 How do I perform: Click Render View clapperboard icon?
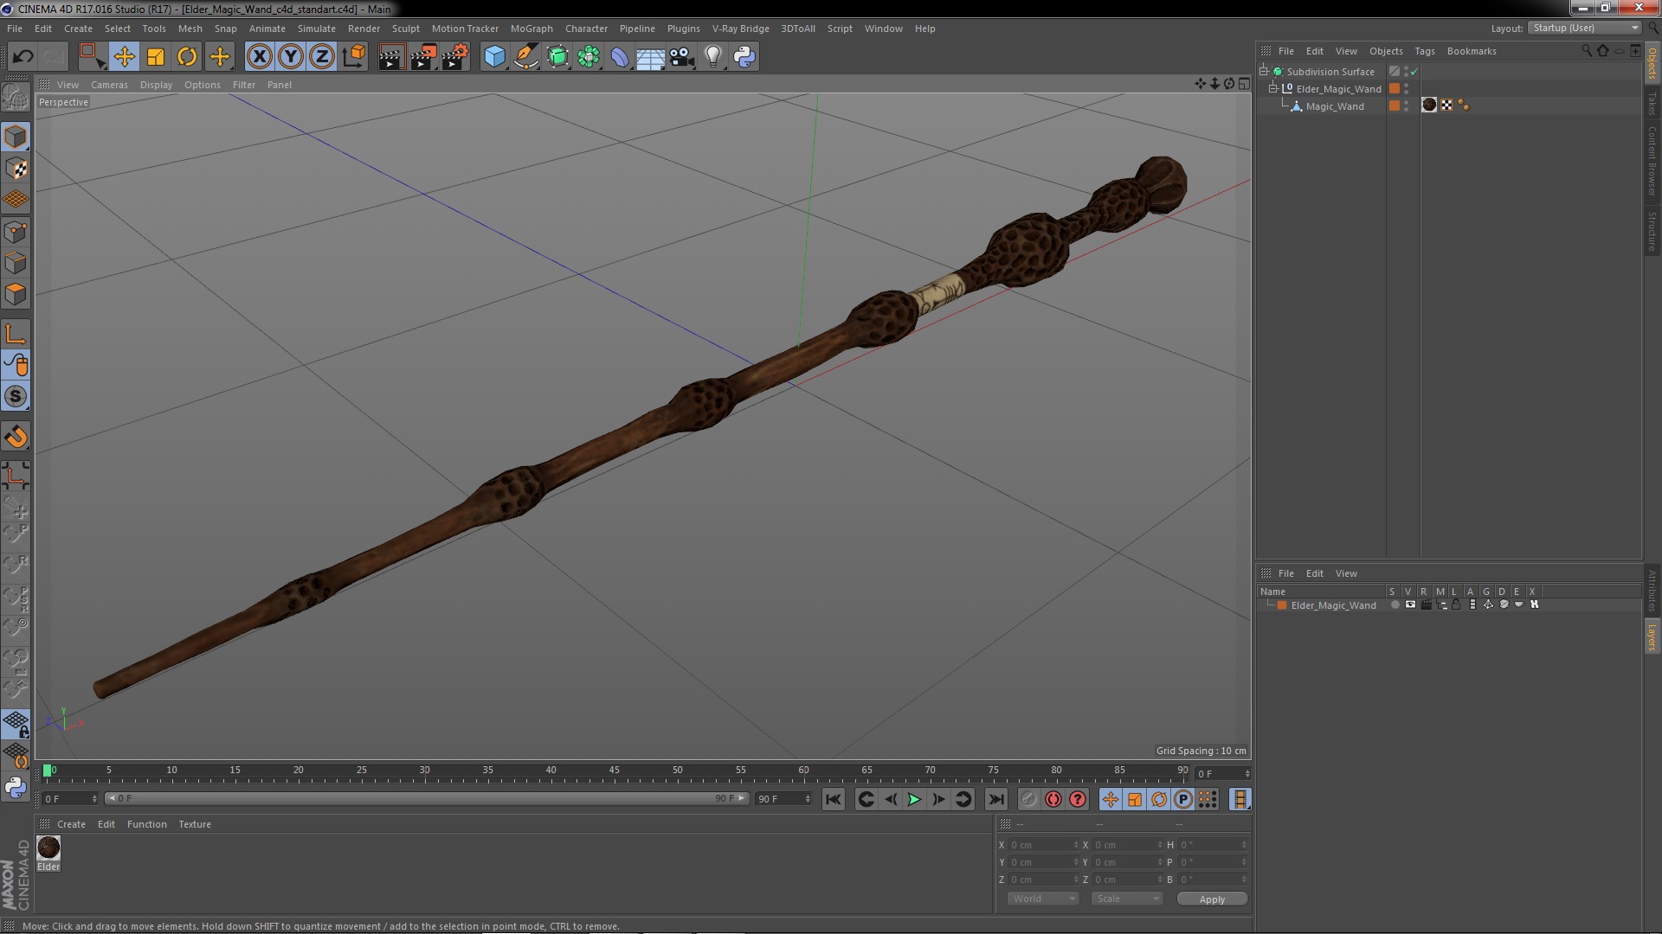(391, 57)
